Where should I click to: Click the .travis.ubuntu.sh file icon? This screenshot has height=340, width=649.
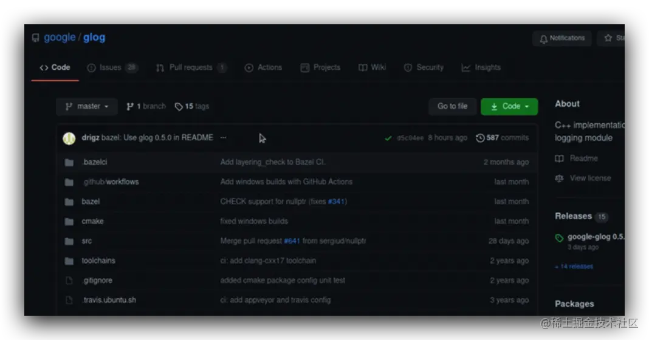69,301
